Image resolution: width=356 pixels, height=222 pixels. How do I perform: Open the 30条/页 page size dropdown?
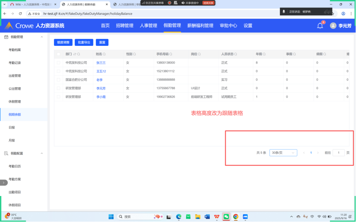point(283,153)
